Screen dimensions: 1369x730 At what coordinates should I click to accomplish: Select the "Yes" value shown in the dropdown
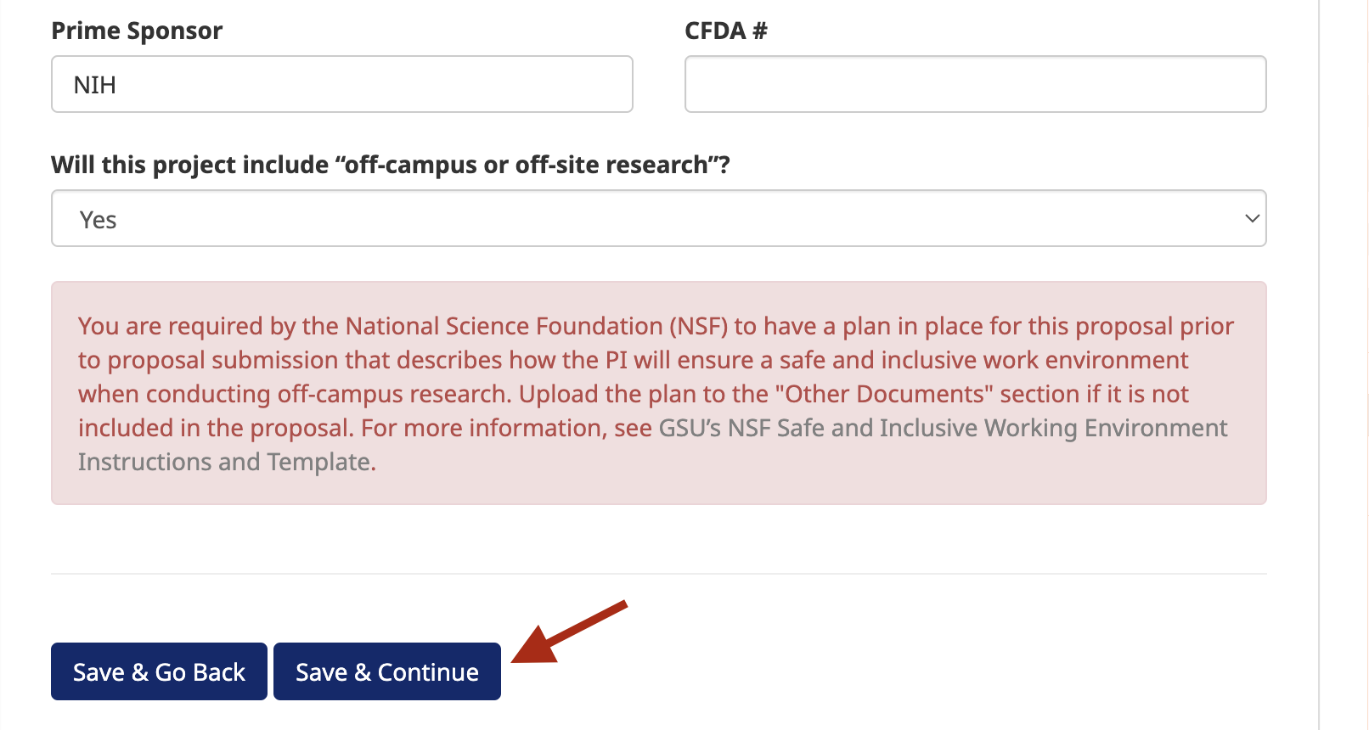tap(99, 220)
